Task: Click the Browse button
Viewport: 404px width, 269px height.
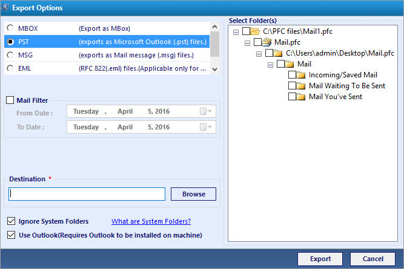Action: coord(193,194)
